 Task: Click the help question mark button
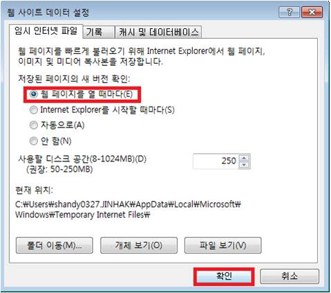289,12
